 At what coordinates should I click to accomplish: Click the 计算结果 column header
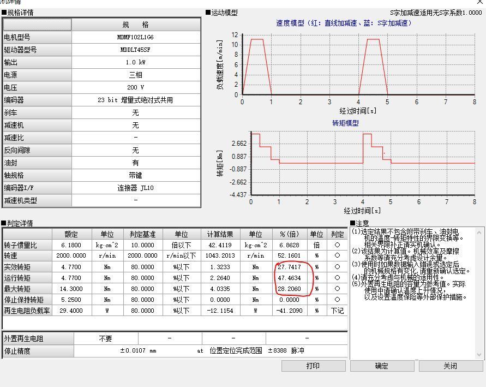pyautogui.click(x=220, y=234)
